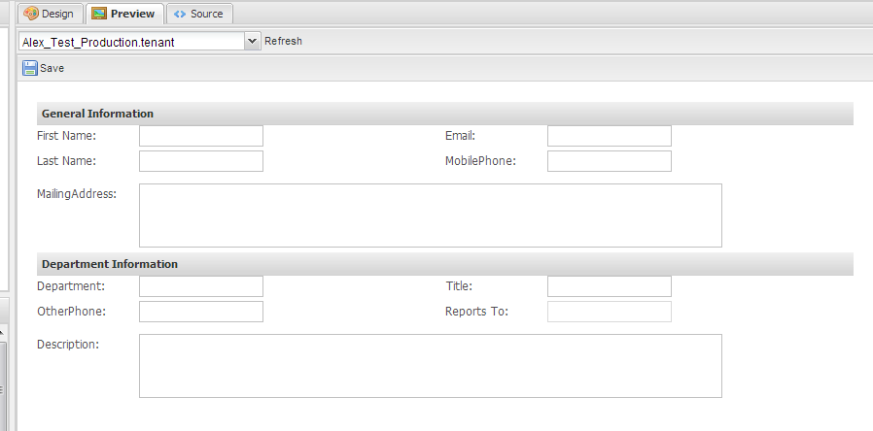Click the Preview picture icon
This screenshot has width=873, height=431.
tap(99, 14)
